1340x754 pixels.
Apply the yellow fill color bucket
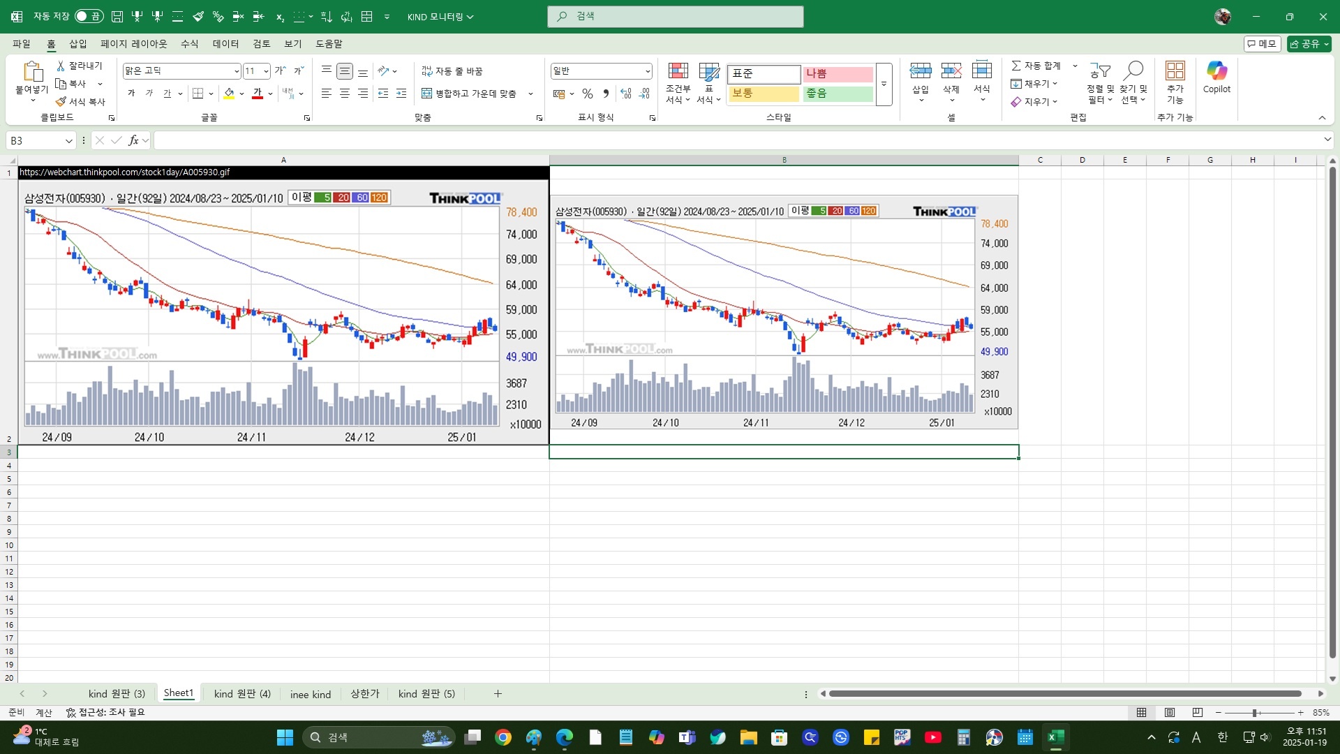[229, 94]
